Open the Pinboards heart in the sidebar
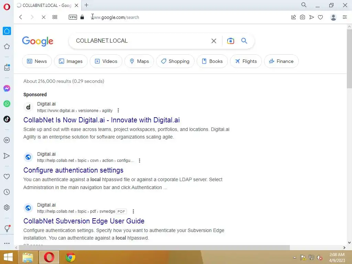Viewport: 352px width, 264px height. point(7,176)
